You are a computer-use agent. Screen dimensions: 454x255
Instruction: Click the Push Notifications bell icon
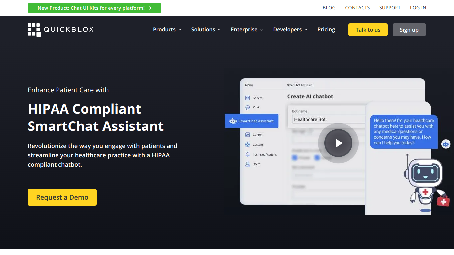(x=247, y=155)
